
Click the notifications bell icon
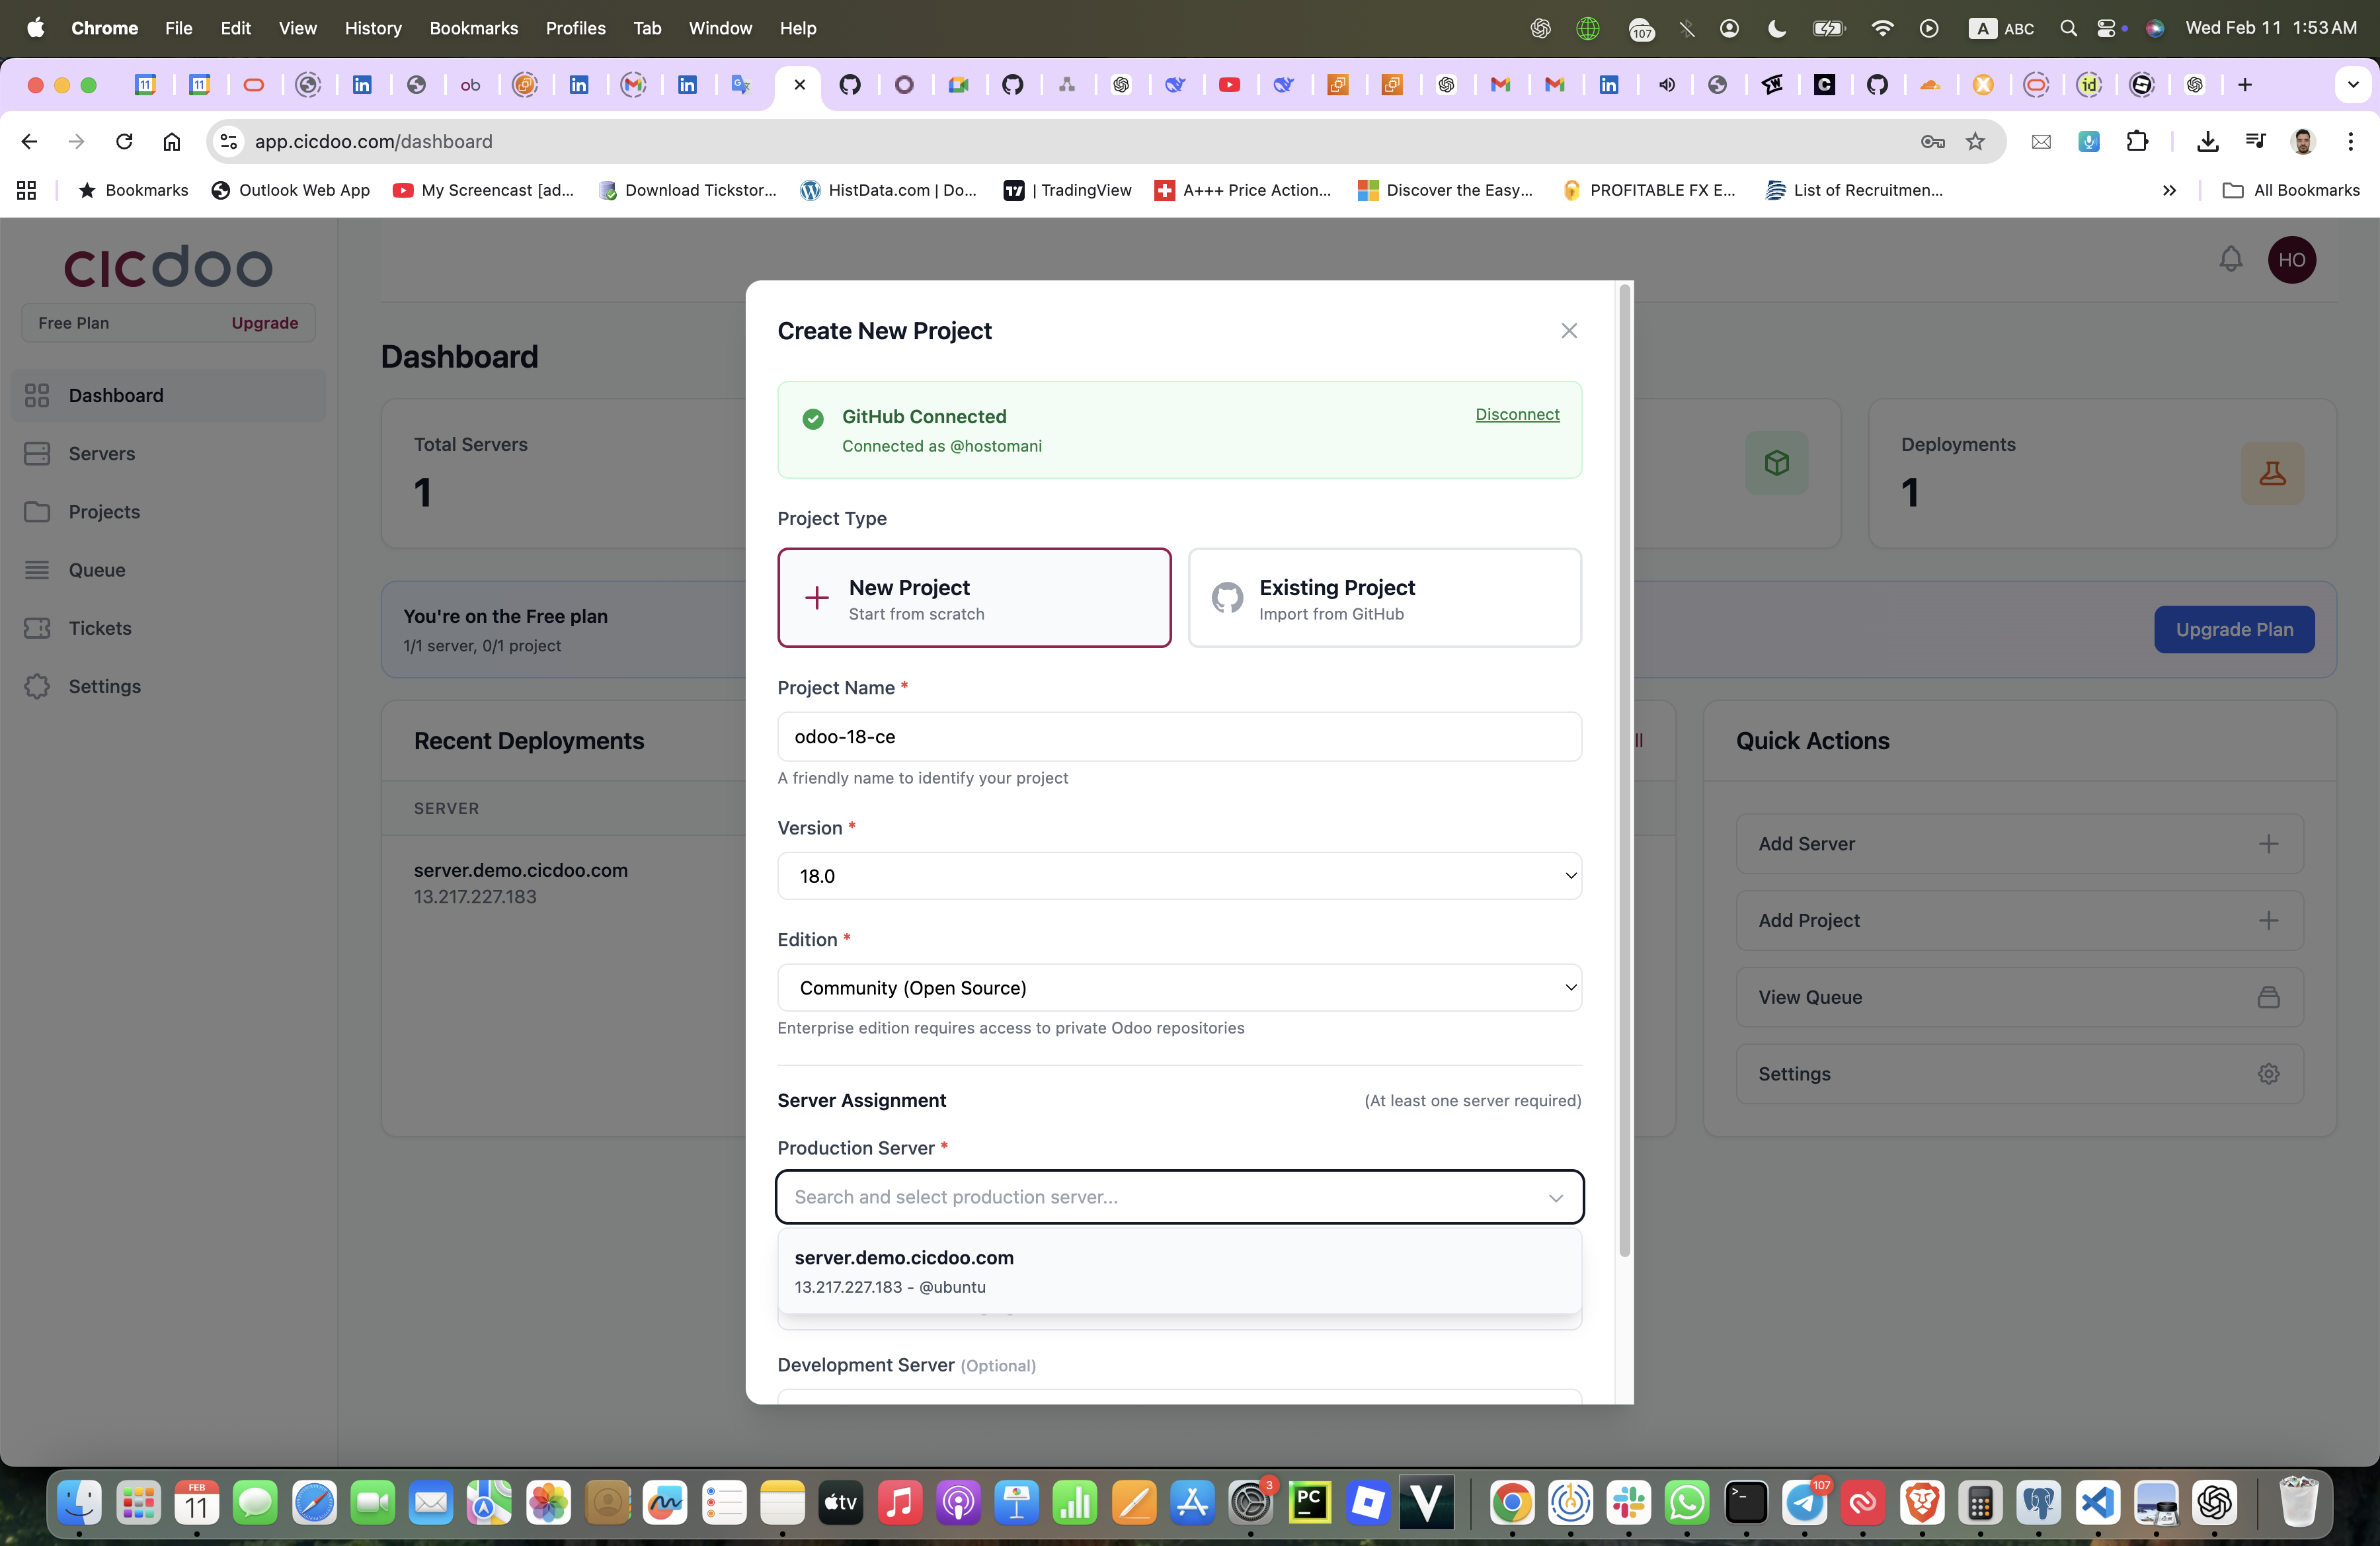click(2230, 260)
